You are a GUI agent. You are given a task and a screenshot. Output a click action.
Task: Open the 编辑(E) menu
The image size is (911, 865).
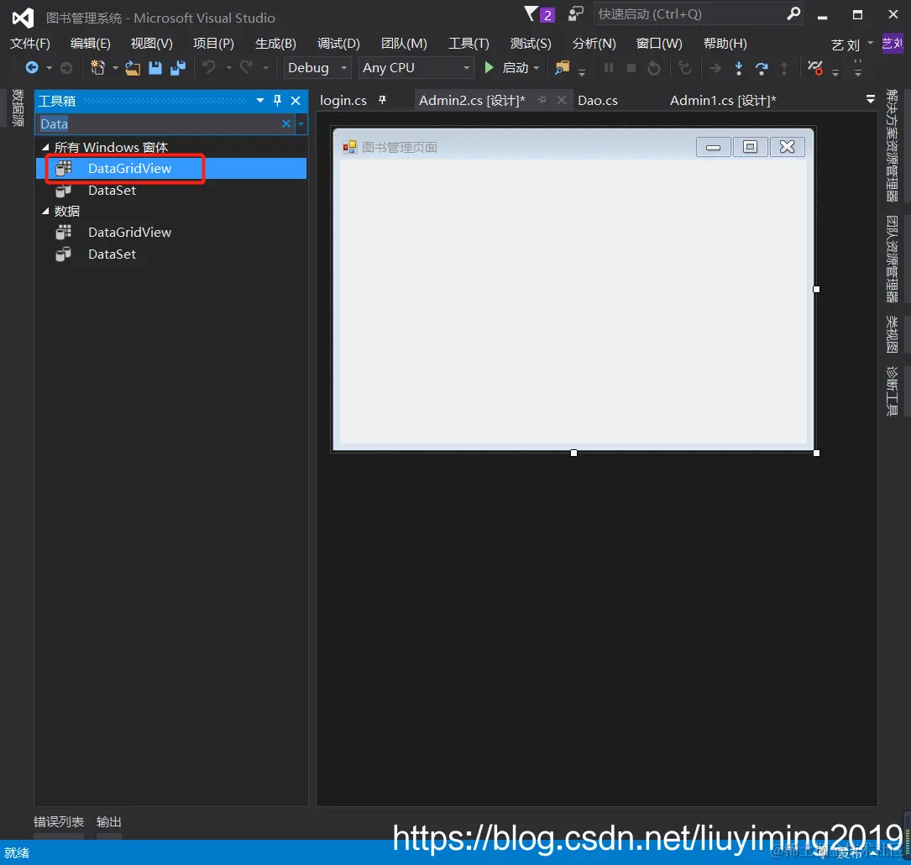[90, 44]
